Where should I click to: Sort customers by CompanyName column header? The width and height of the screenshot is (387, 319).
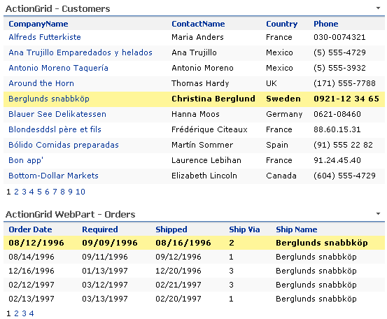coord(38,24)
